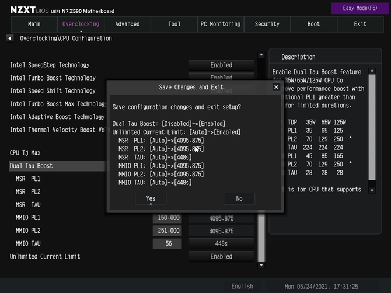
Task: Select the MMIO PL2 251.000 current value
Action: (x=167, y=231)
